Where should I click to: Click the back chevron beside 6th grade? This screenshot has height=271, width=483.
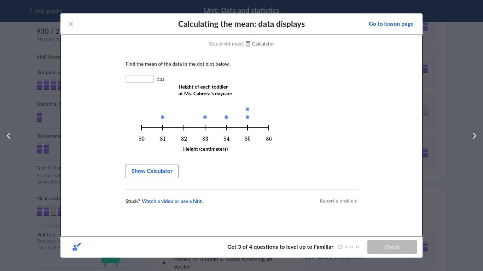click(31, 10)
